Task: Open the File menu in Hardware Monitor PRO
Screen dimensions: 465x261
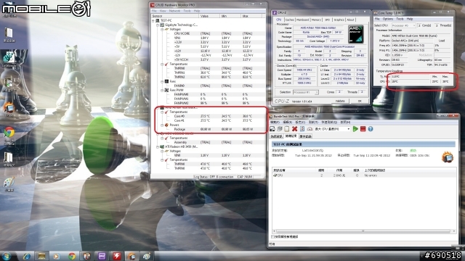Action: 154,11
